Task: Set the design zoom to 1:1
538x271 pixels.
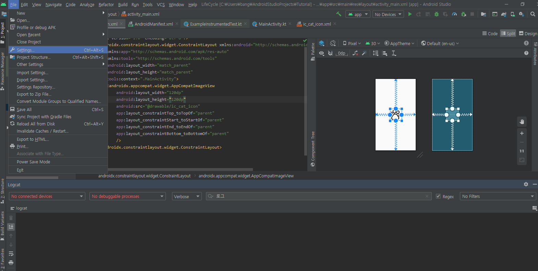Action: [x=522, y=151]
